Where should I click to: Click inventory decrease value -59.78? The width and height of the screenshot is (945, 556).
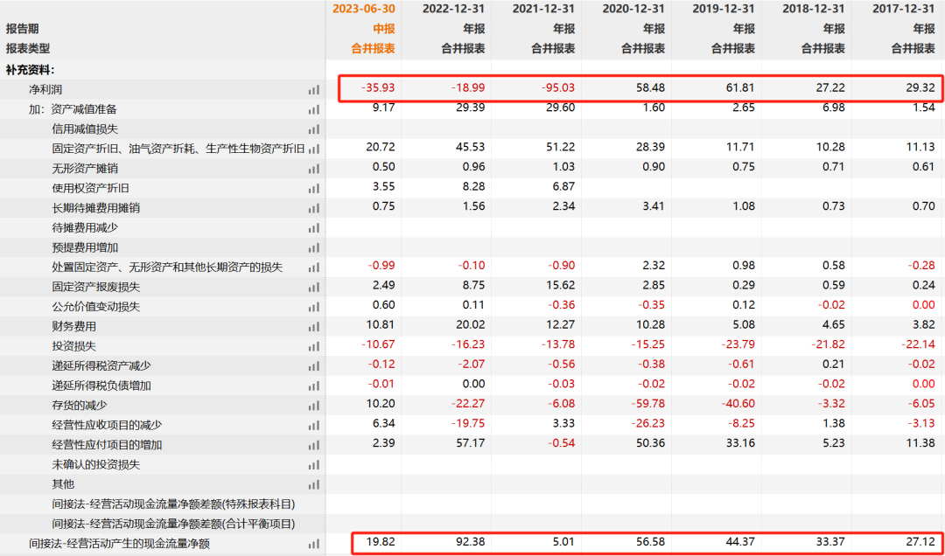(x=647, y=404)
